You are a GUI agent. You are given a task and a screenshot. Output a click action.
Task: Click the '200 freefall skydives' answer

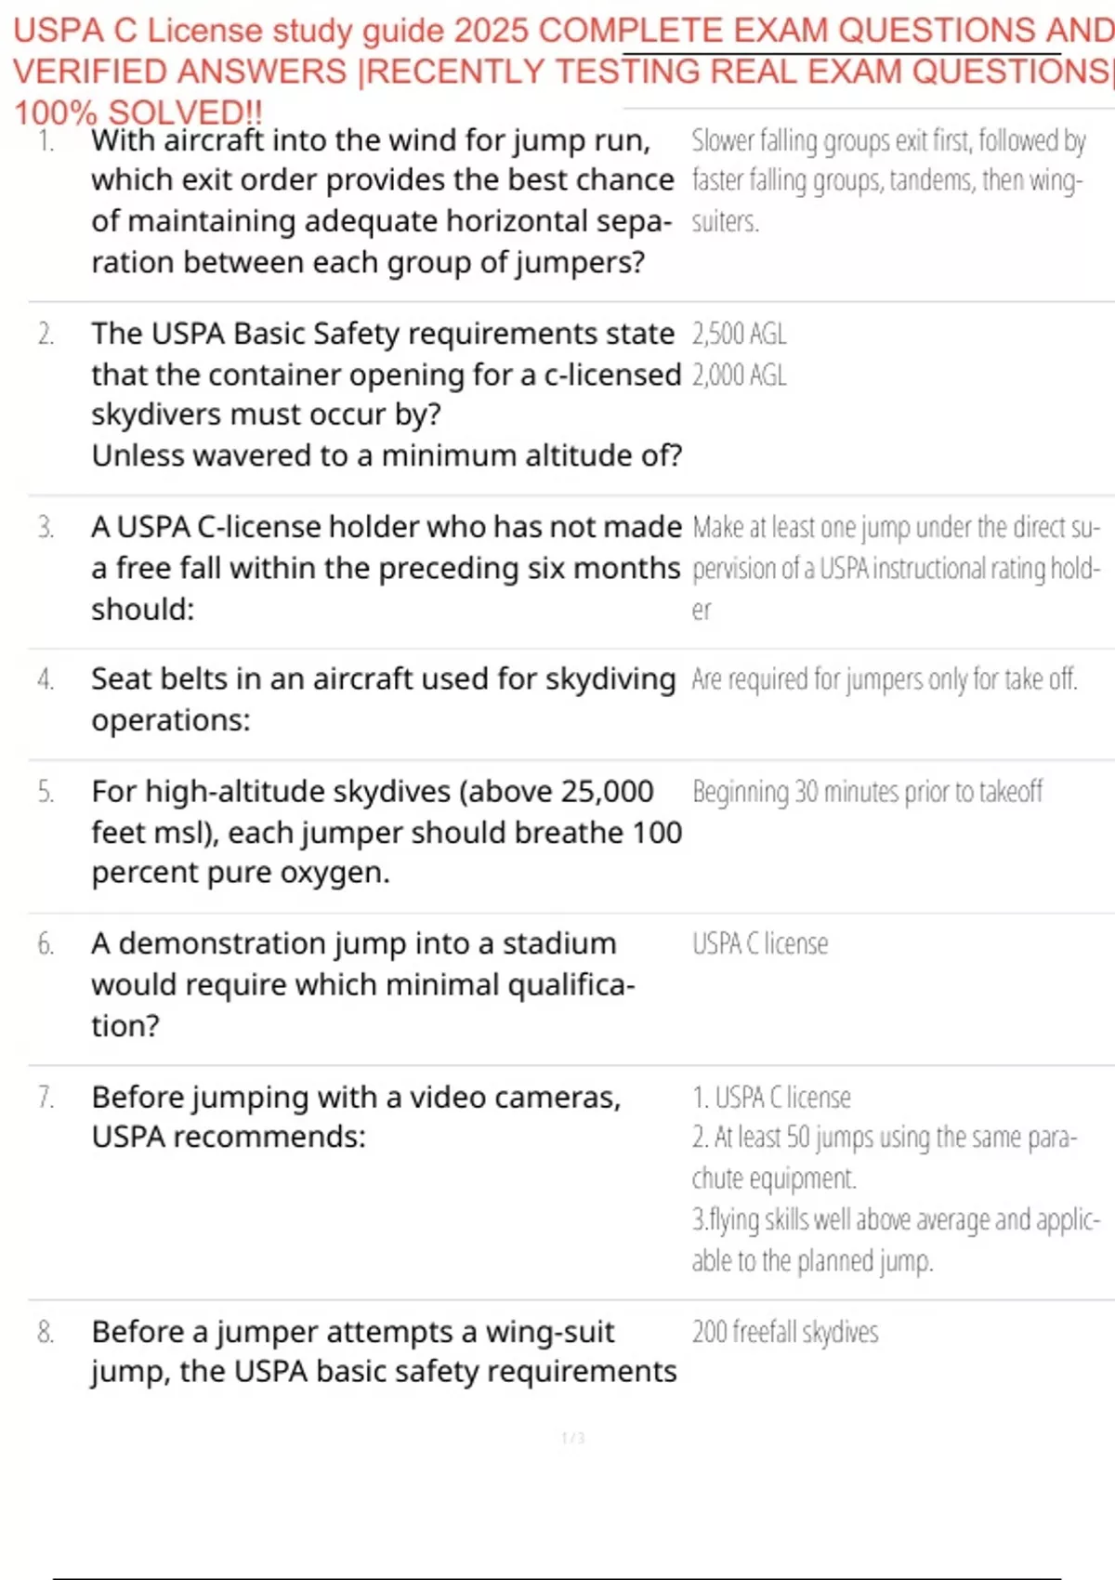pos(784,1332)
